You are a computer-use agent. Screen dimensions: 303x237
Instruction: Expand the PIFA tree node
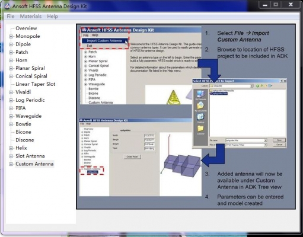click(11, 108)
